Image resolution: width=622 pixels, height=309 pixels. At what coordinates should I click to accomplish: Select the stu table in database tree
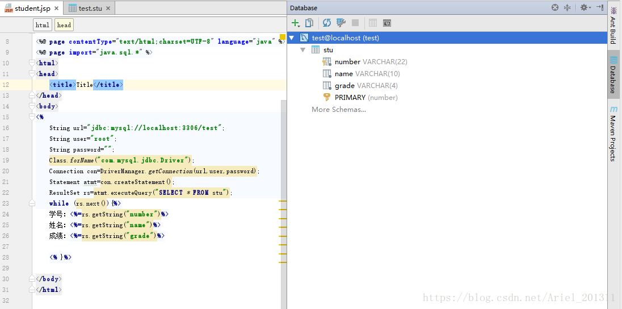pos(328,50)
